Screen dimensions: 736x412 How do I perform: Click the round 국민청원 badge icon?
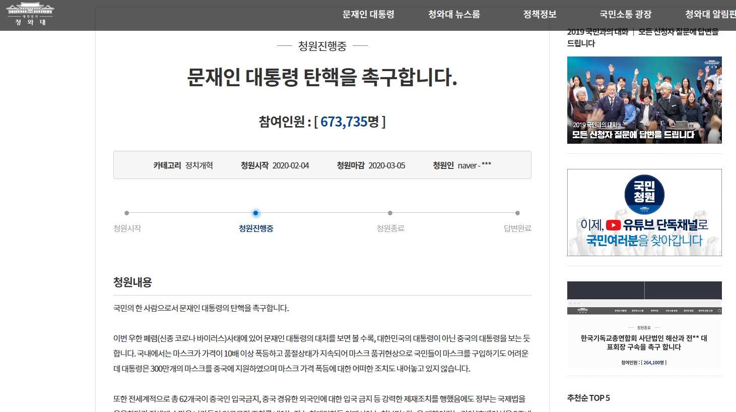644,194
